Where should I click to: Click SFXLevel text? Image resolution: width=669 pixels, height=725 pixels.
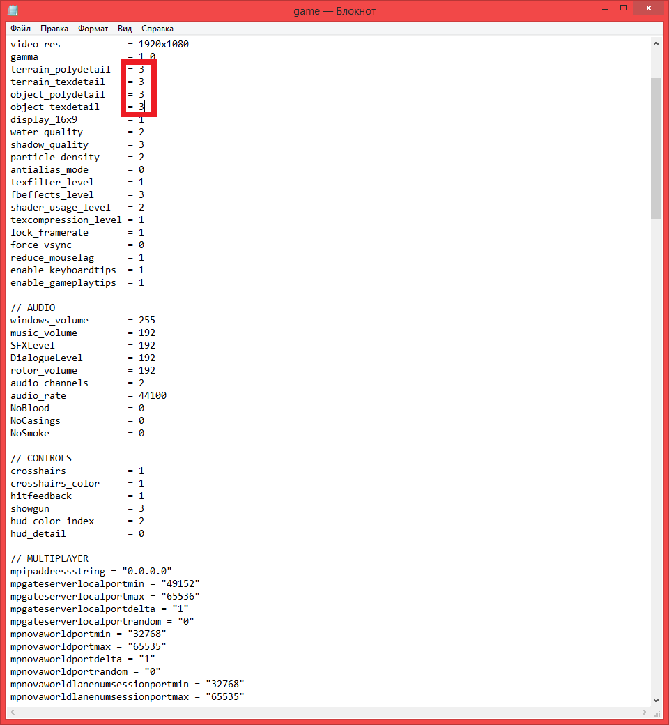(x=33, y=345)
